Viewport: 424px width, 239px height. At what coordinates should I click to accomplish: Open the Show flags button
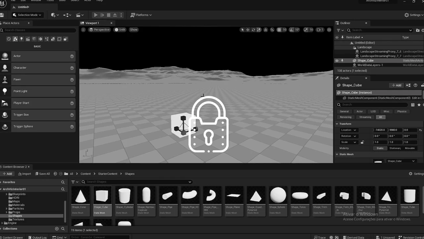point(133,30)
